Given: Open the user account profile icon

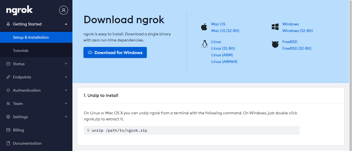Looking at the screenshot, I should click(64, 10).
